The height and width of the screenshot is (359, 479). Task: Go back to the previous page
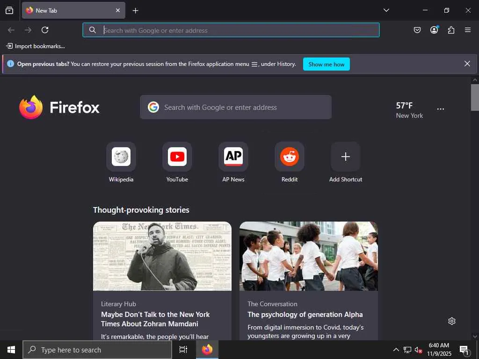point(11,30)
